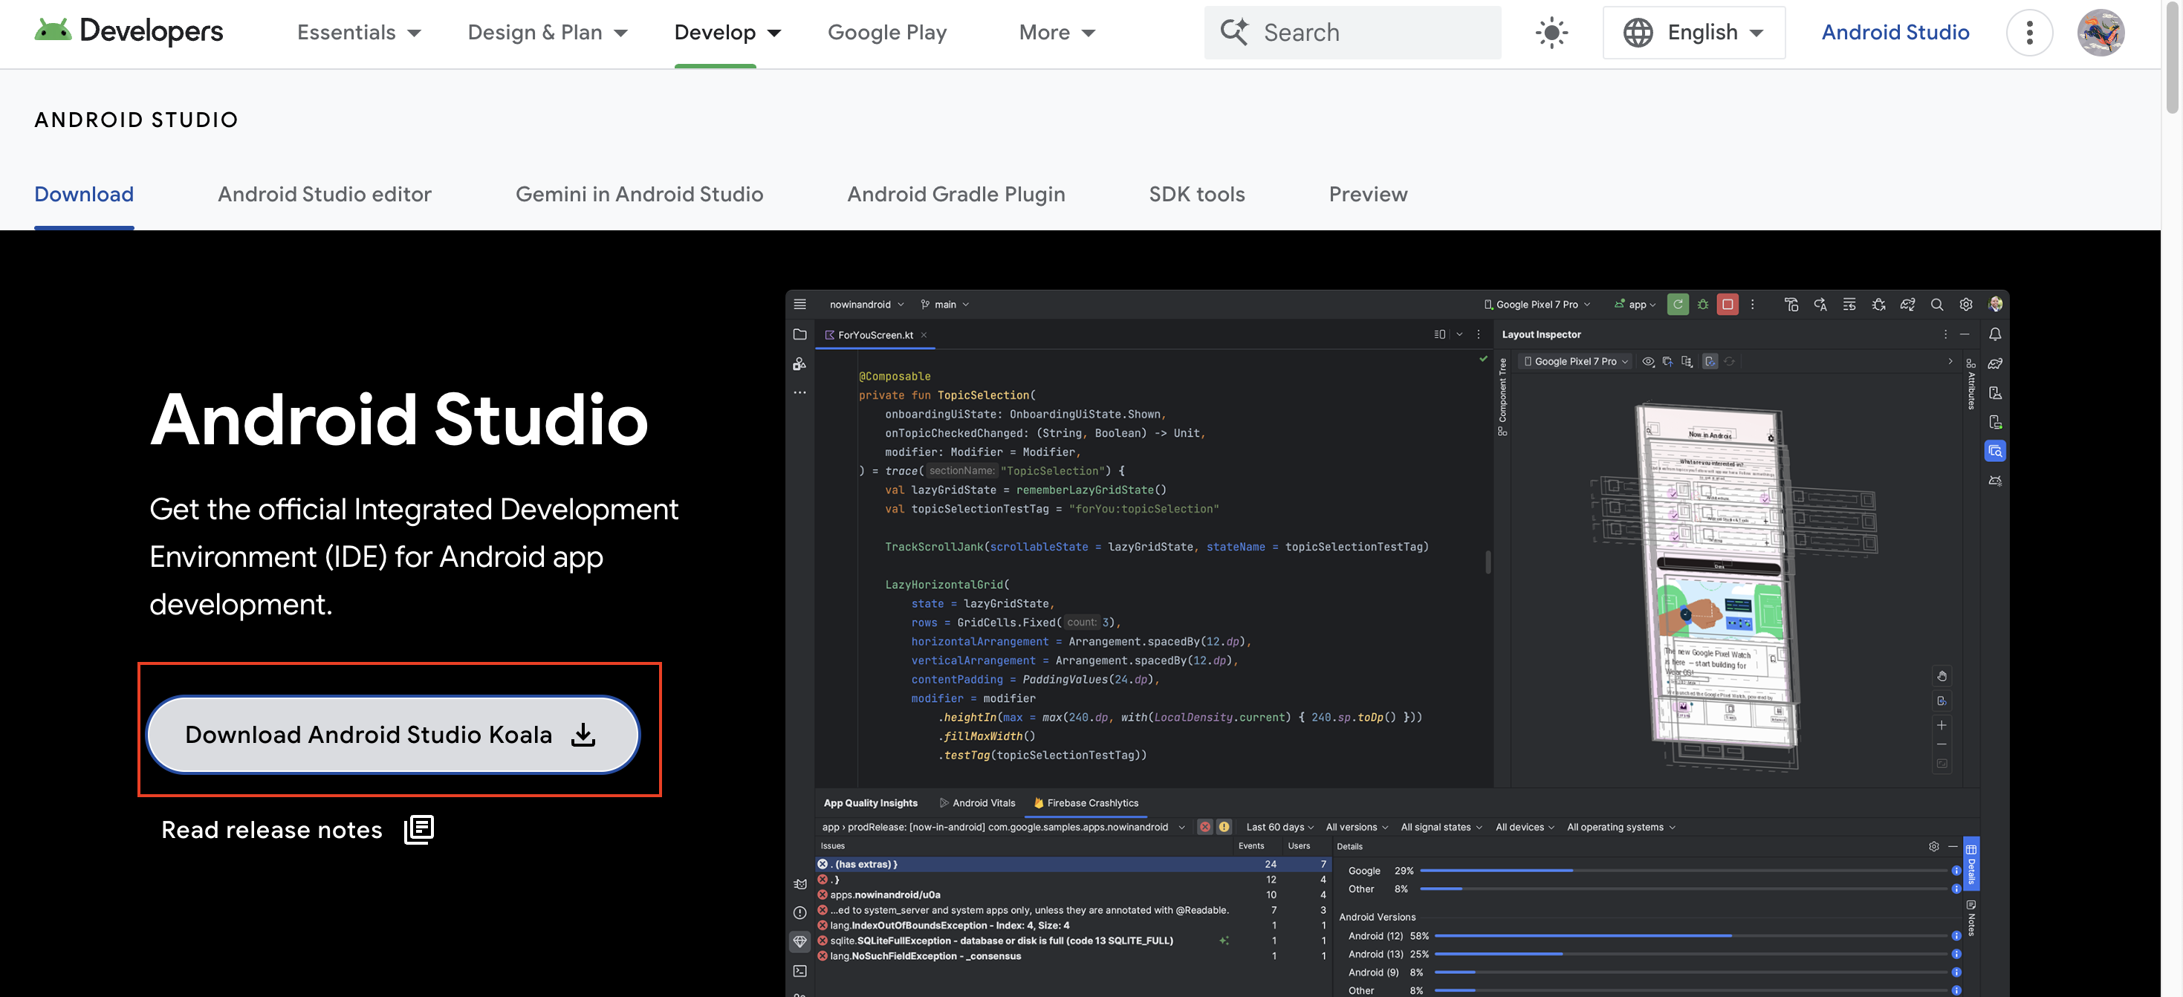
Task: Toggle the live updates button in Layout Inspector
Action: point(1709,362)
